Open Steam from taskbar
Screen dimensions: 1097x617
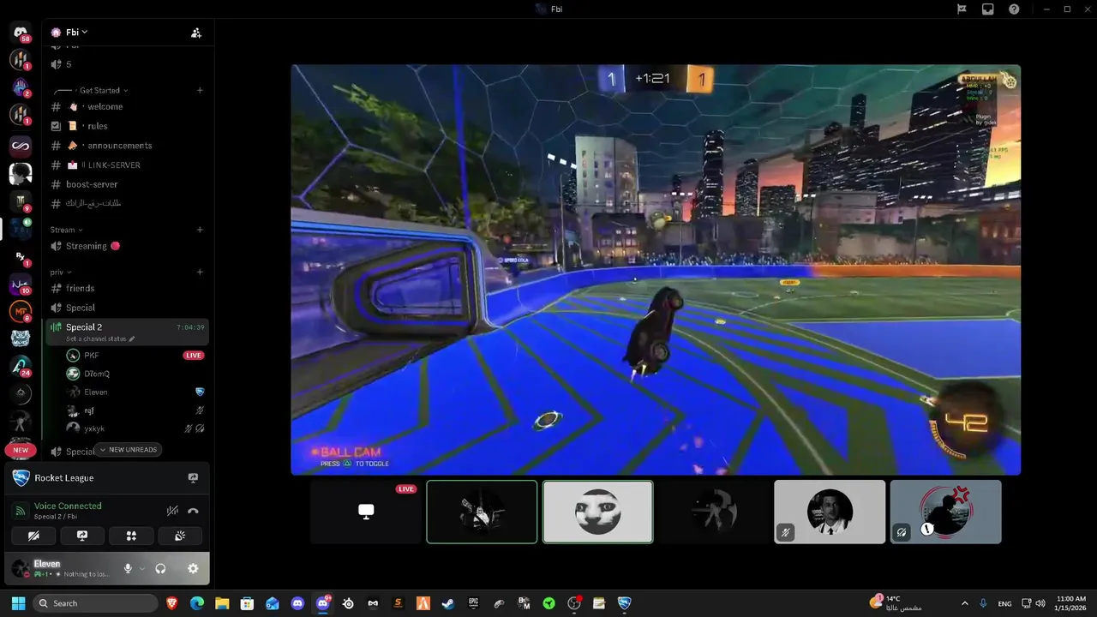448,603
